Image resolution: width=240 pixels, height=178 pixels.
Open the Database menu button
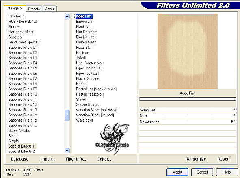pyautogui.click(x=19, y=159)
